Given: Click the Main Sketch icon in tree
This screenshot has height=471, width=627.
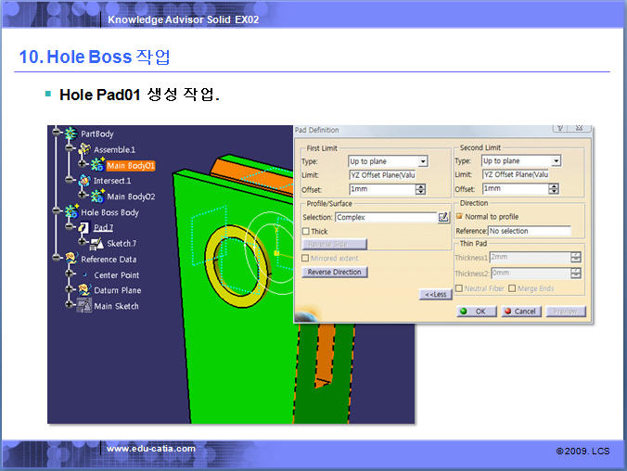Looking at the screenshot, I should 83,306.
